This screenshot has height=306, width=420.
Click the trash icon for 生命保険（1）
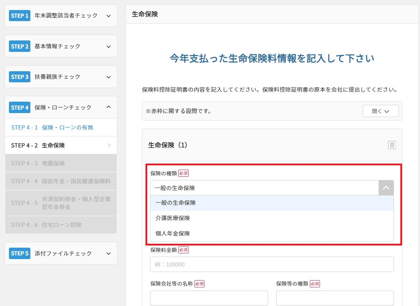tap(392, 145)
